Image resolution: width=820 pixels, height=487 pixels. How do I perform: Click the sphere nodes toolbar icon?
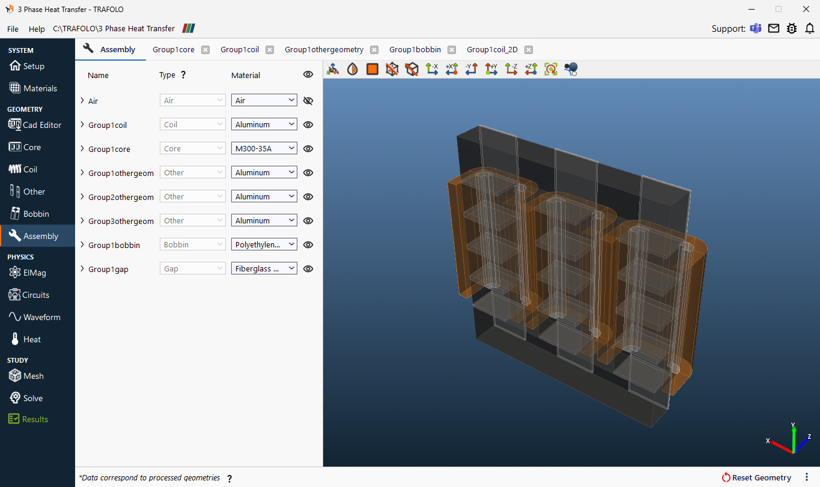571,69
